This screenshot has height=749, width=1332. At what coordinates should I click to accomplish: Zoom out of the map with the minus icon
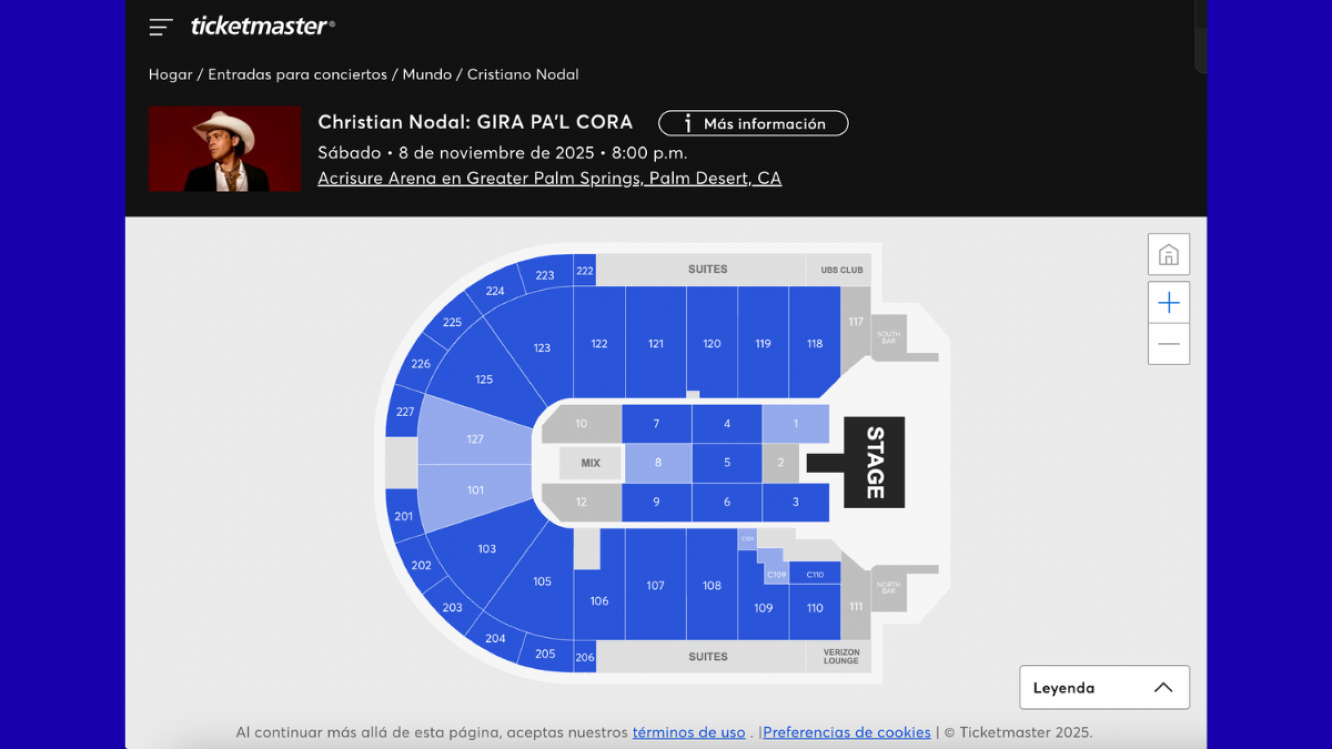[x=1169, y=343]
